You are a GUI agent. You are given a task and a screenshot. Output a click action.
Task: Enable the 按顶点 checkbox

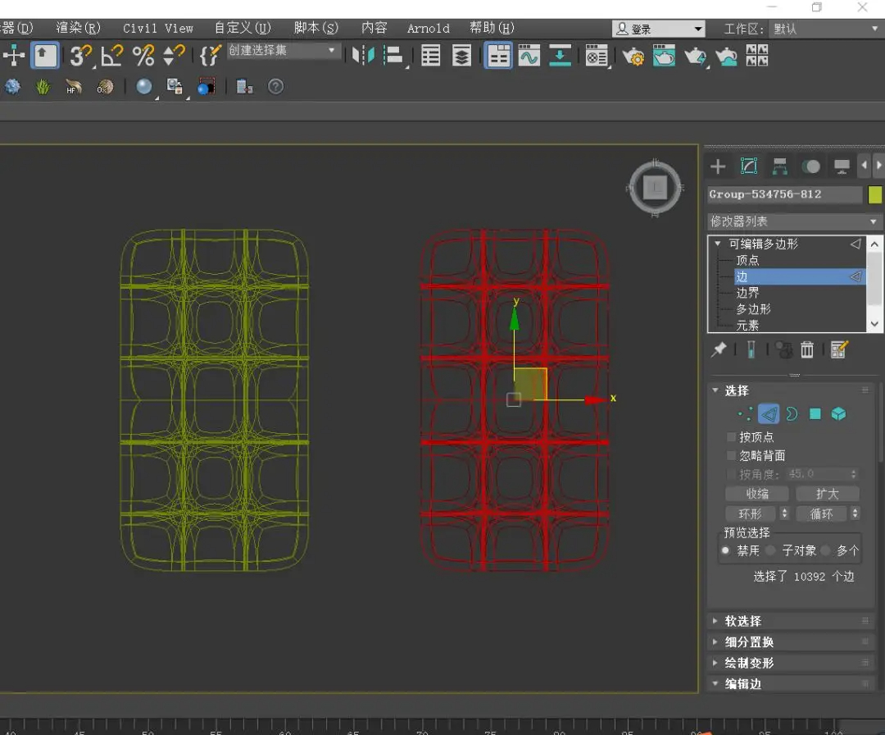[x=732, y=437]
